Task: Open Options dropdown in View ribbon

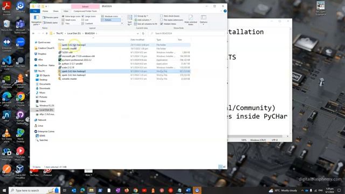Action: (204, 20)
